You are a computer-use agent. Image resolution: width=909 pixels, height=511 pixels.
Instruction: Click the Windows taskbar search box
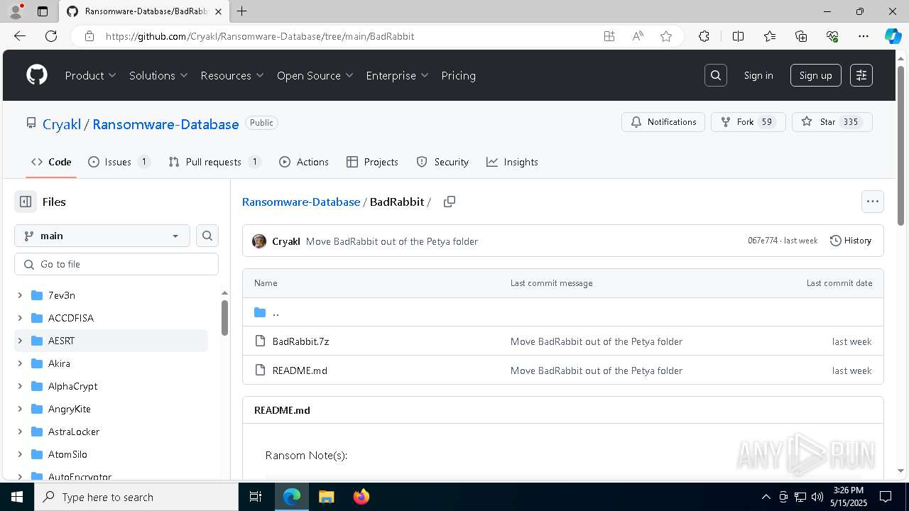(x=136, y=497)
